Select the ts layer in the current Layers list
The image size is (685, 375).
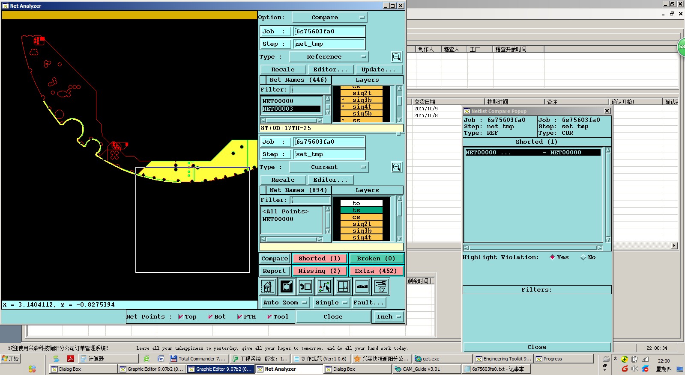(362, 210)
